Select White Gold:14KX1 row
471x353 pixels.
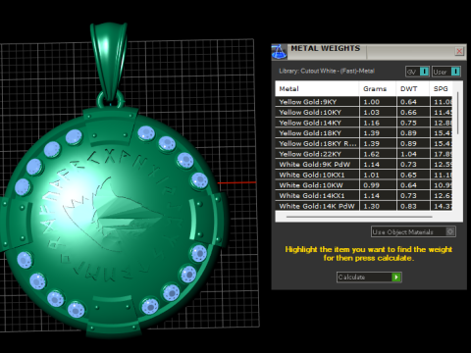364,196
